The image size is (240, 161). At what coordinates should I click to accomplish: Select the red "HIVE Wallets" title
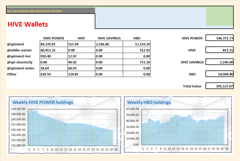28,24
